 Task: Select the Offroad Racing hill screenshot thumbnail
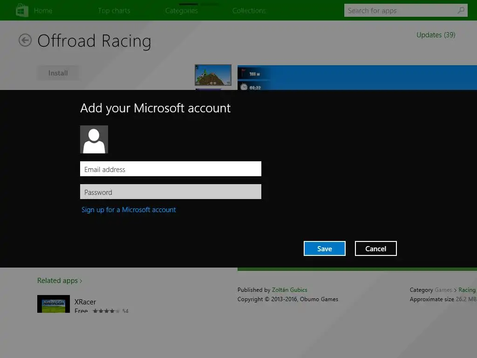pos(213,75)
